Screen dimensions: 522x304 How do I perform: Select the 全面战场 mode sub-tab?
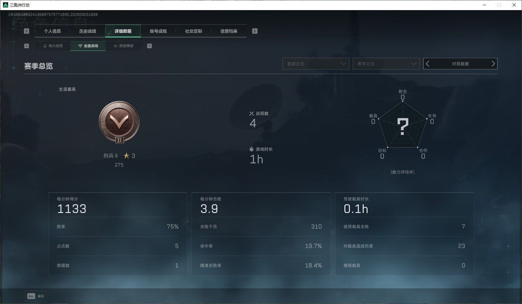coord(88,46)
